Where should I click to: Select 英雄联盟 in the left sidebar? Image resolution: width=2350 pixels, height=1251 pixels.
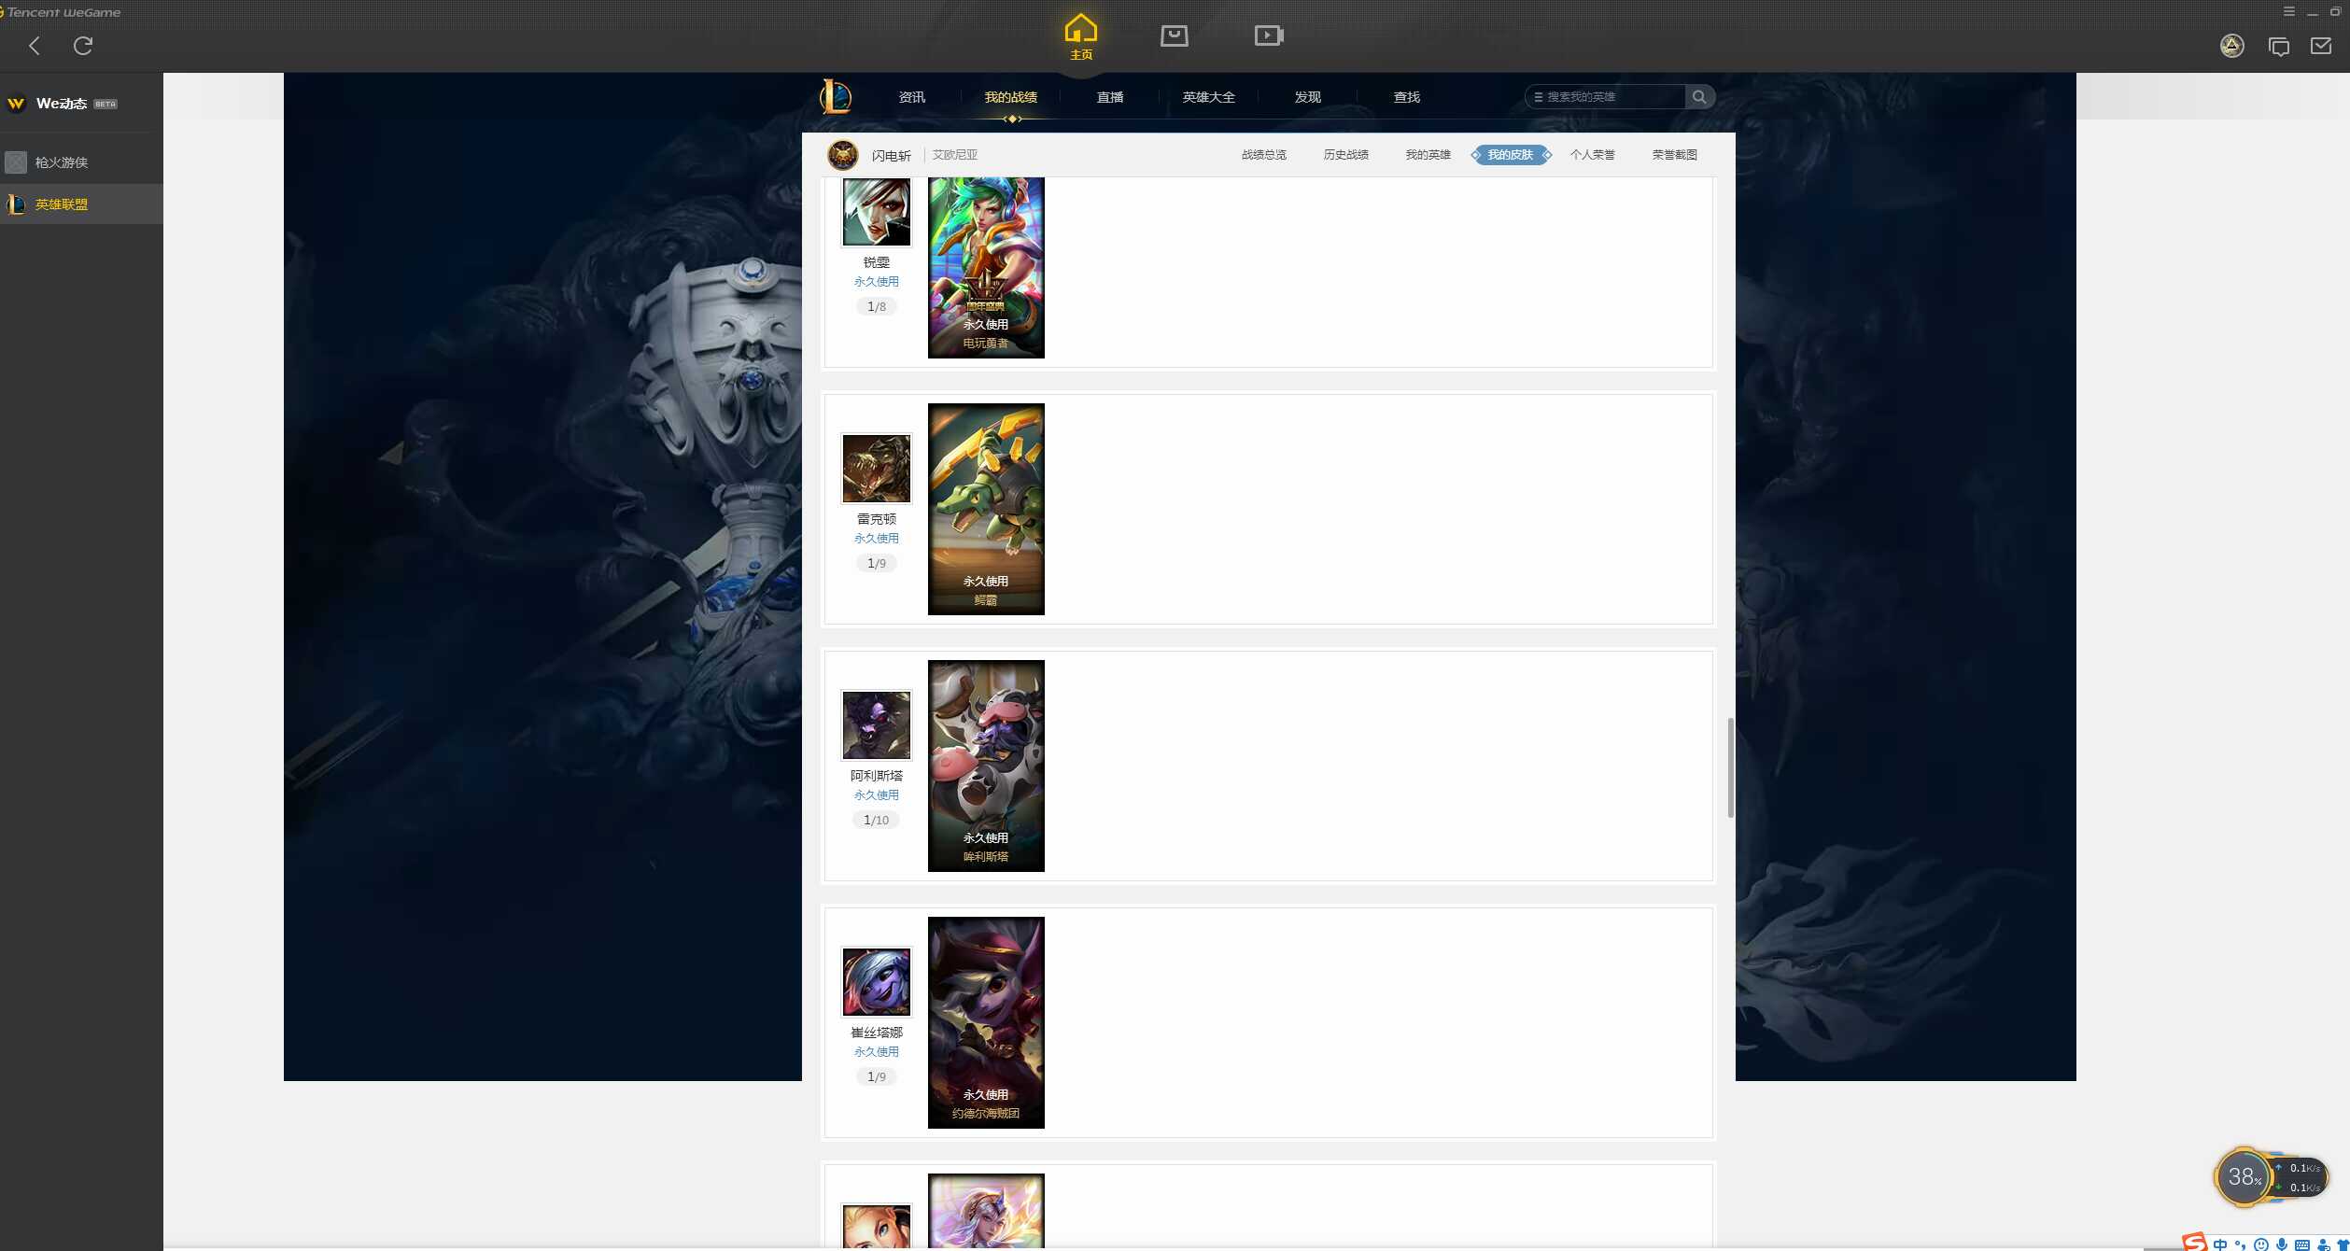point(62,204)
